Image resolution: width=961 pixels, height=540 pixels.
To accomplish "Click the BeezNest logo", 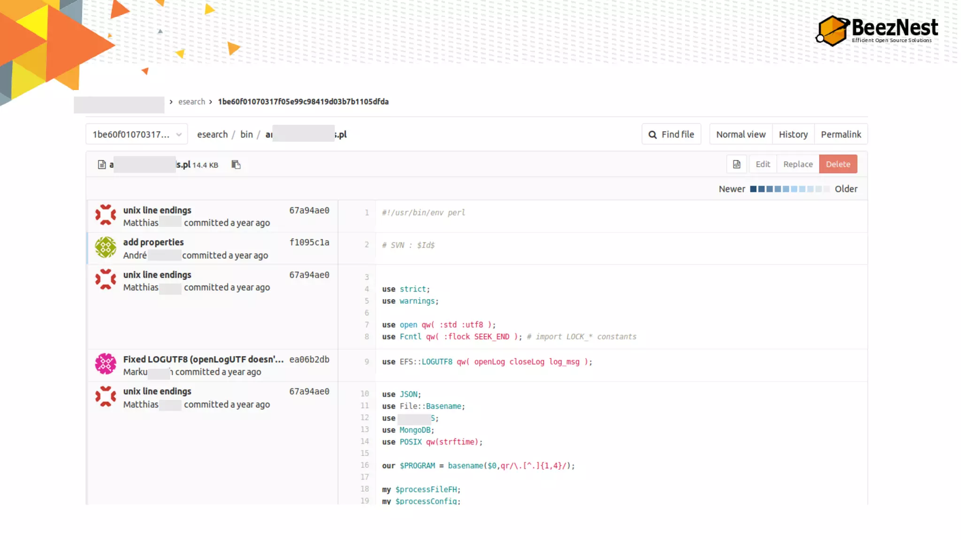I will click(877, 30).
